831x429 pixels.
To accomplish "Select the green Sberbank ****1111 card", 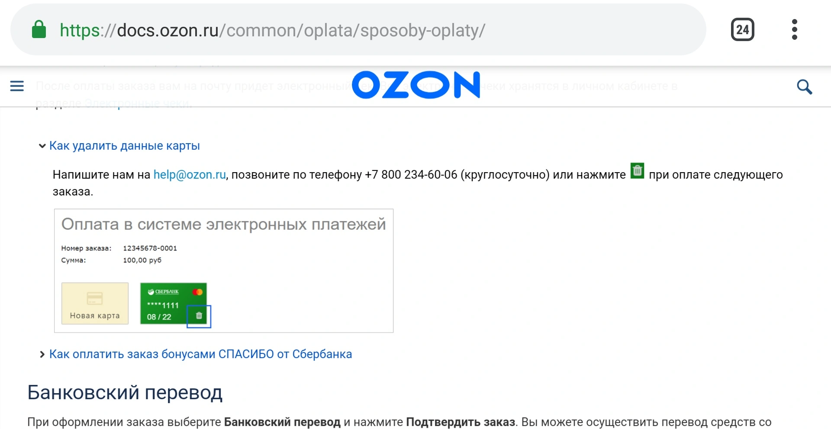I will point(173,303).
